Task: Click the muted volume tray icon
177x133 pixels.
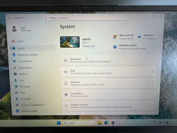Action: tap(164, 122)
